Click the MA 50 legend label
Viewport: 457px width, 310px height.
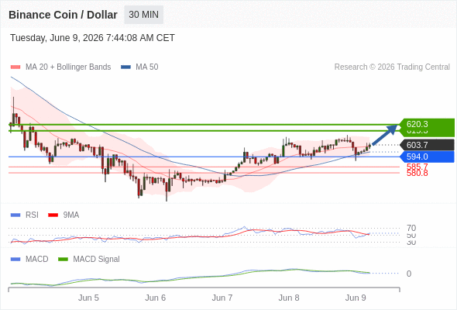point(147,67)
